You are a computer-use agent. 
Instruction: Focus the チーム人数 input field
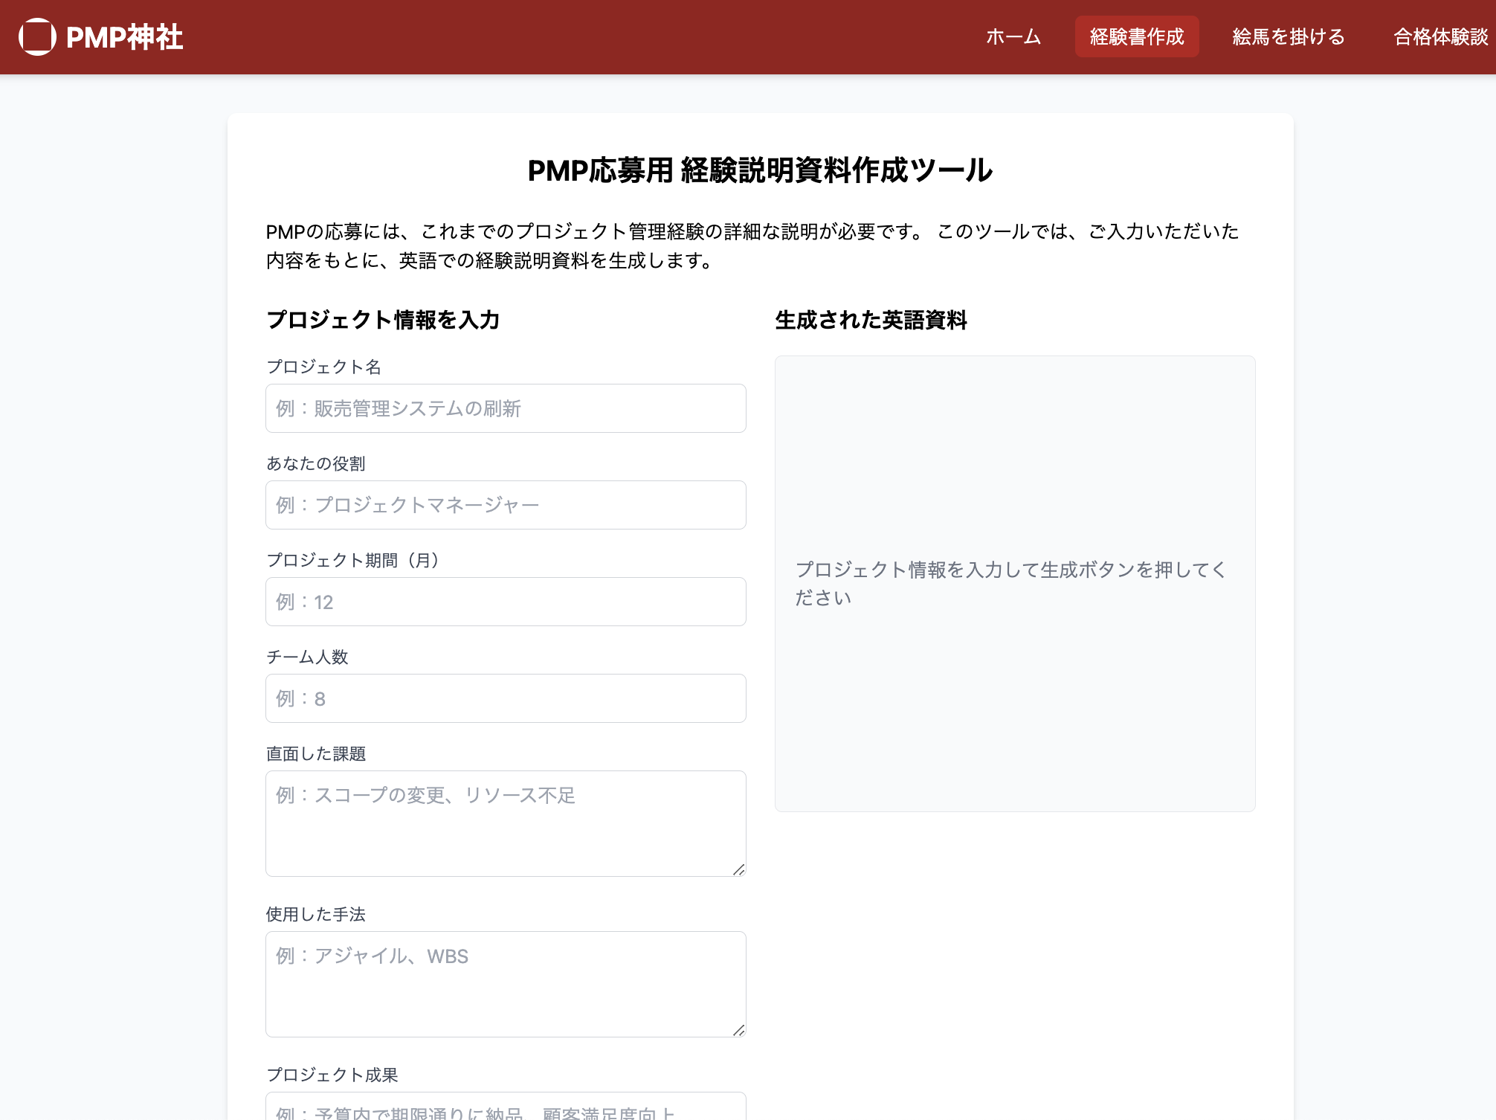tap(506, 698)
